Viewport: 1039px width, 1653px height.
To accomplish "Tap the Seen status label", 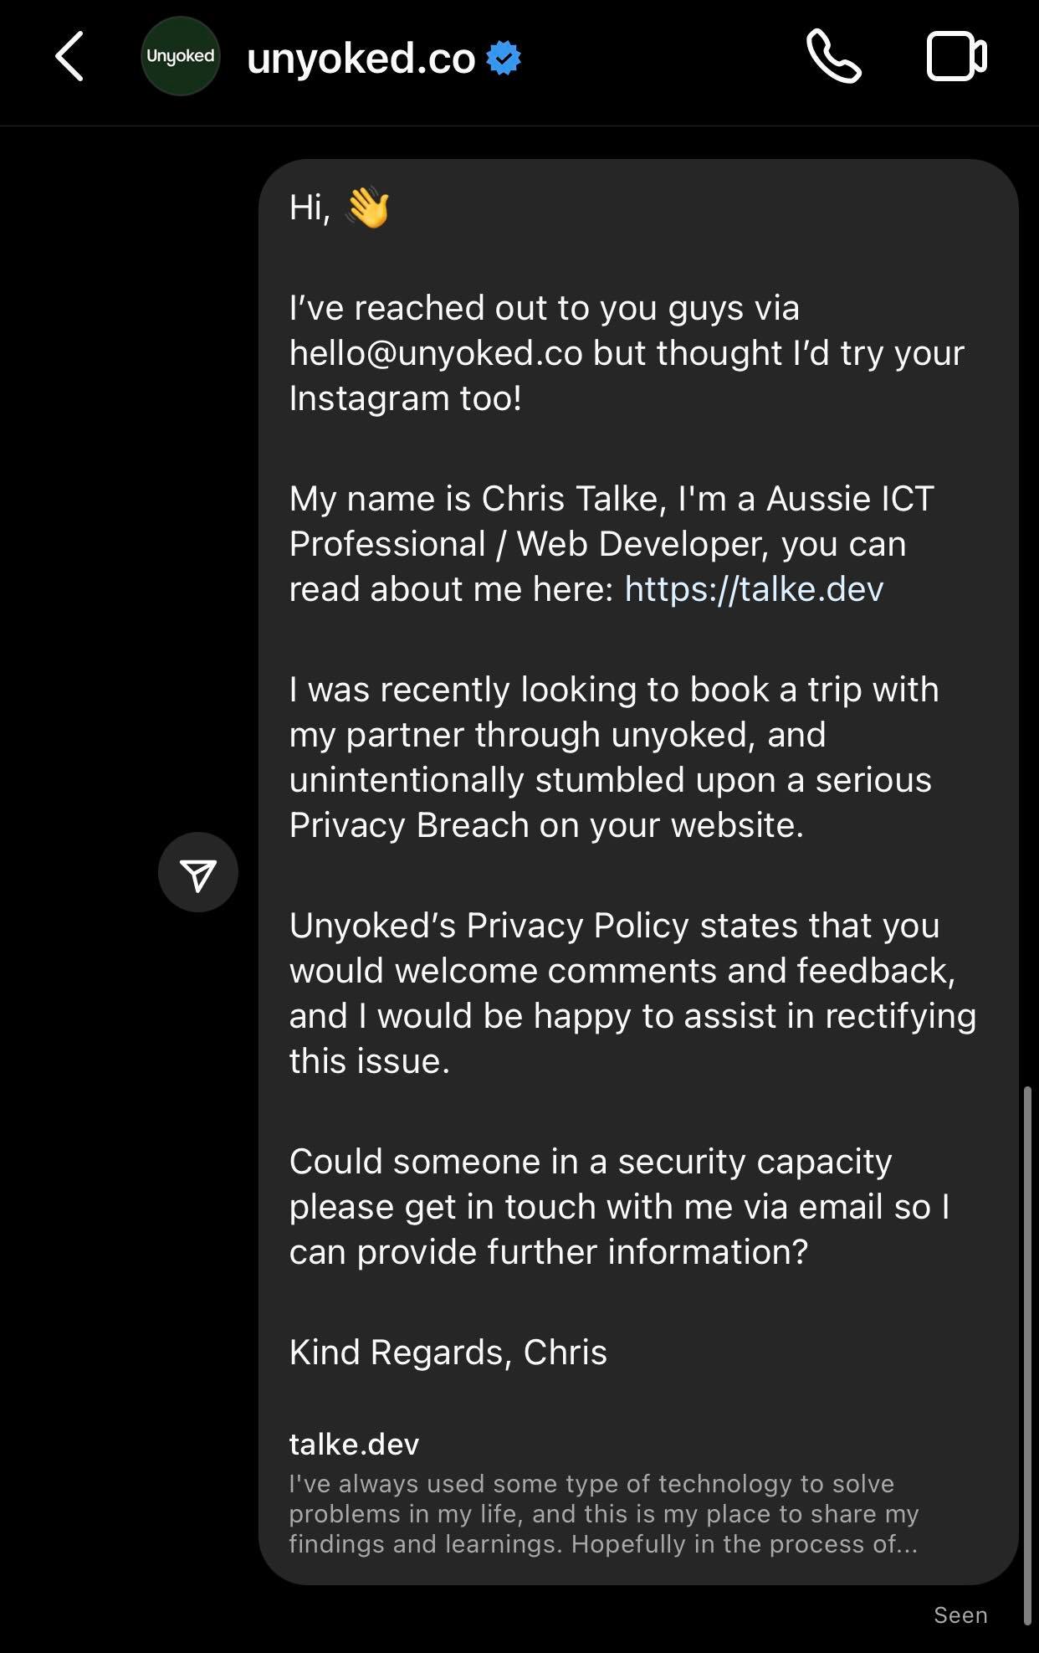I will coord(960,1615).
